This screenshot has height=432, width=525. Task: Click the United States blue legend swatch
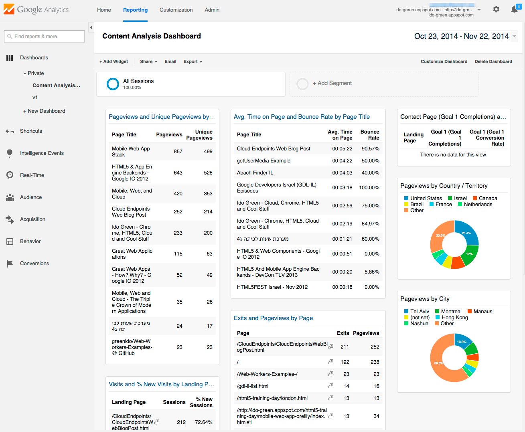point(406,199)
